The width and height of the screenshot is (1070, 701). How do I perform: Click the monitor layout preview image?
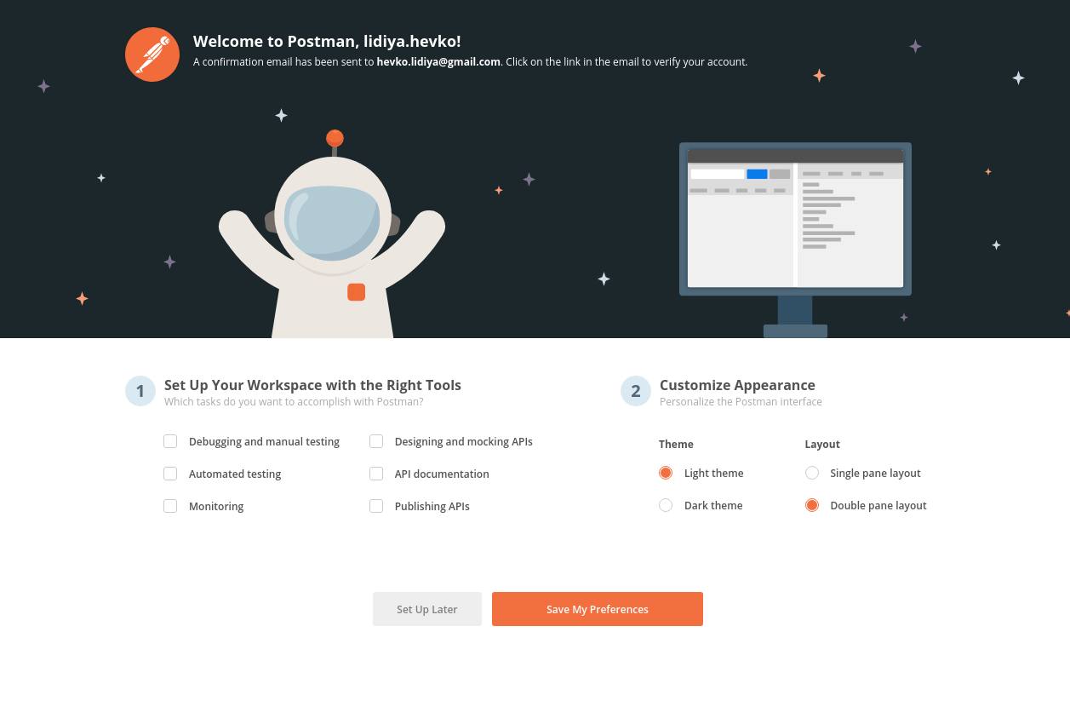pyautogui.click(x=795, y=239)
